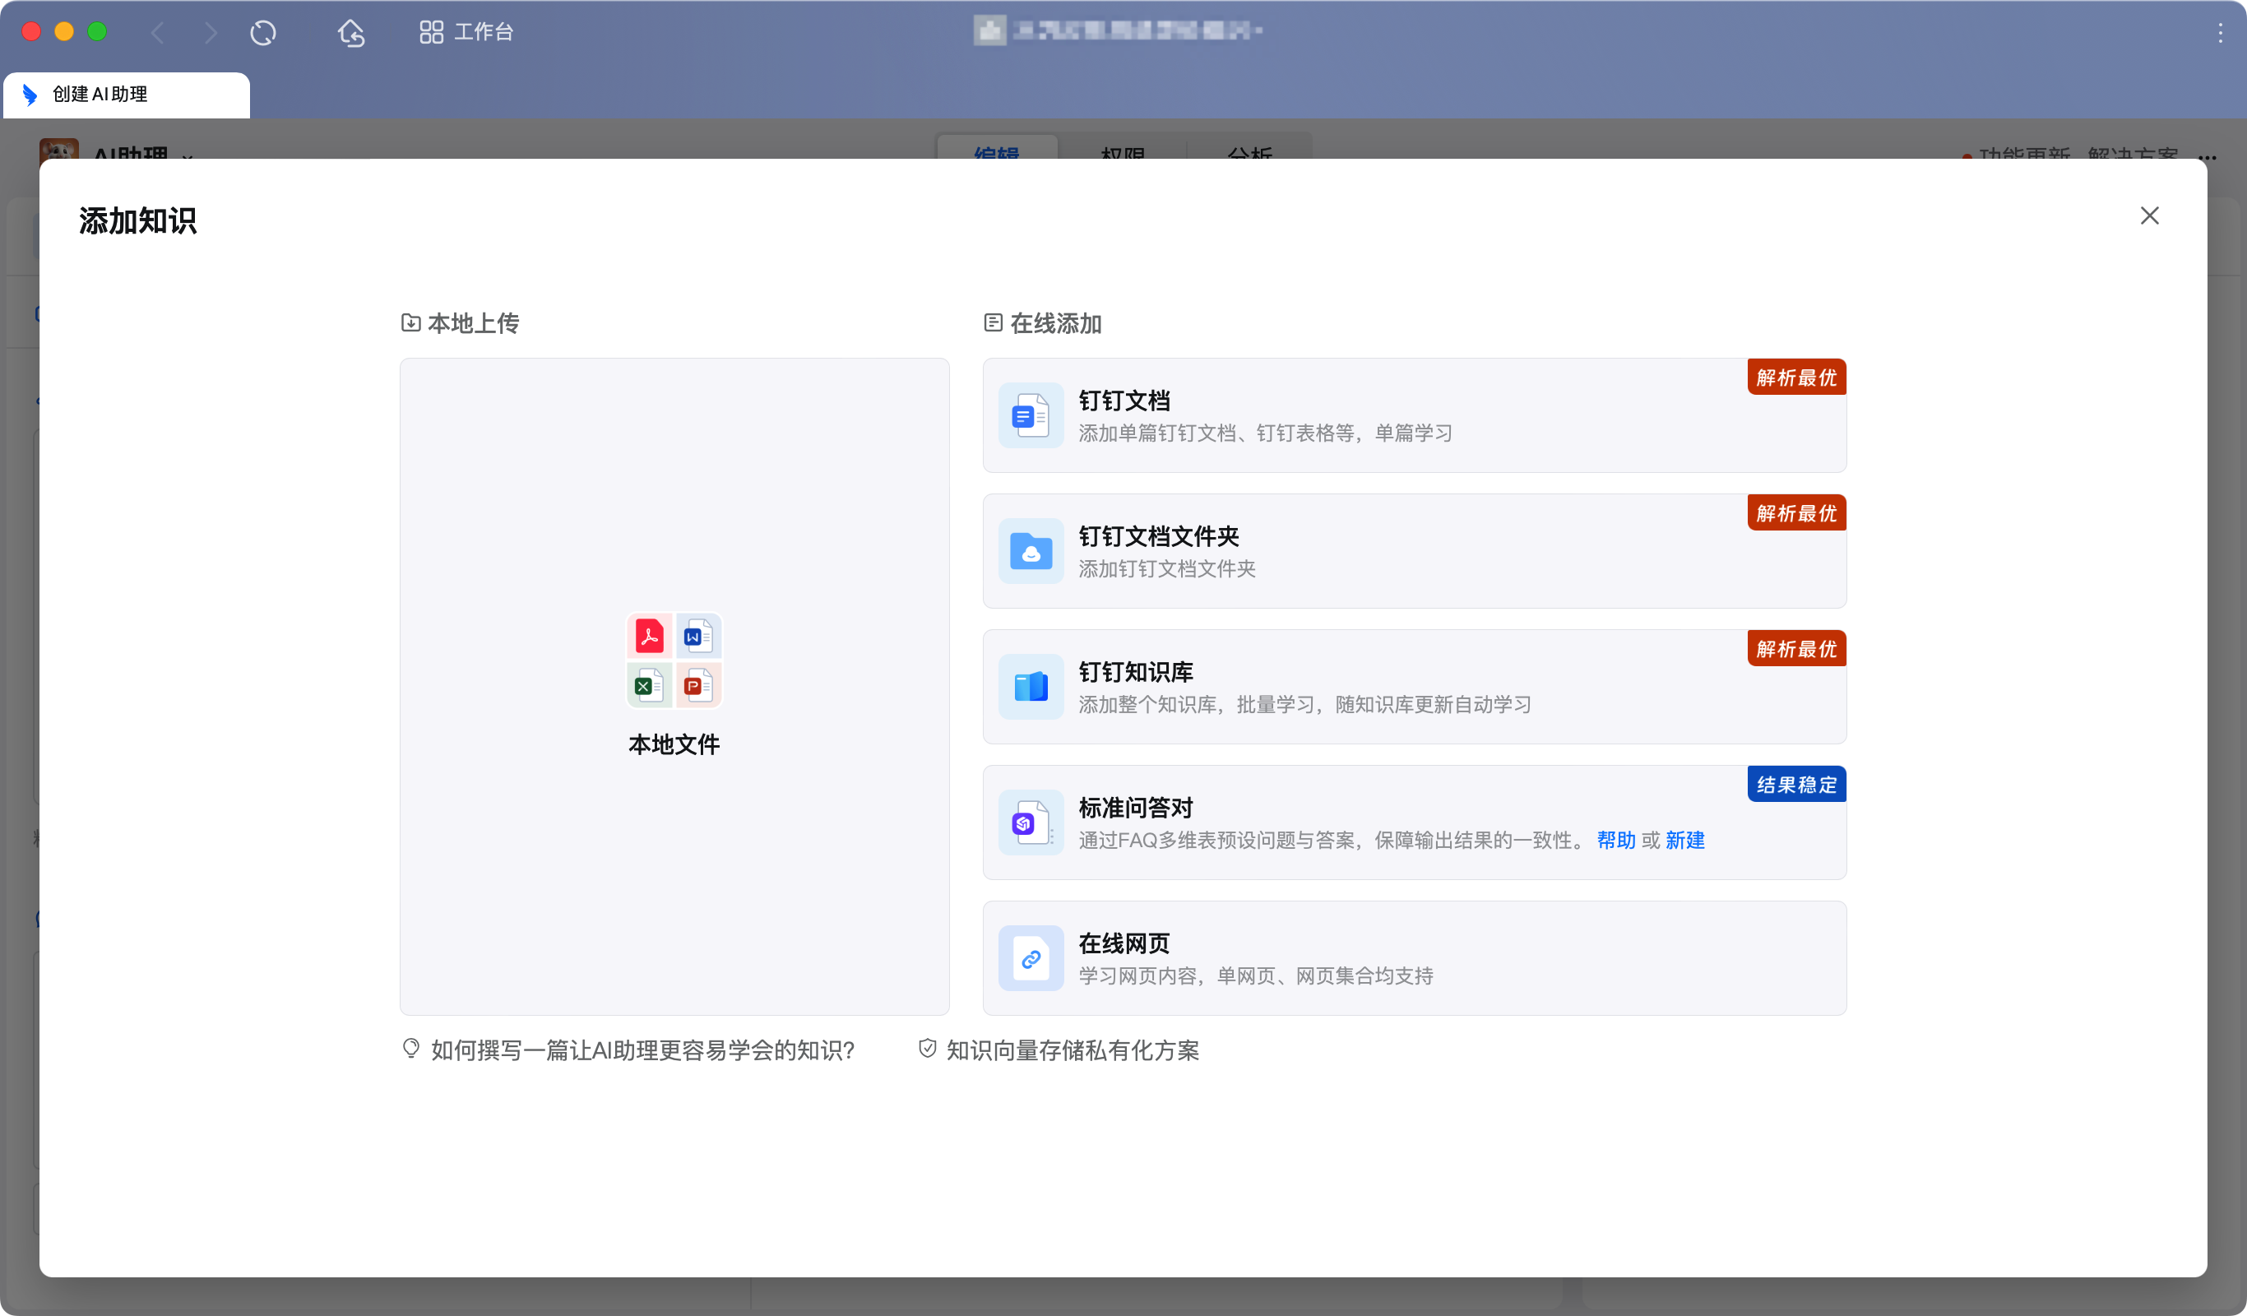2247x1316 pixels.
Task: Choose the 标准问答对 title
Action: click(1135, 807)
